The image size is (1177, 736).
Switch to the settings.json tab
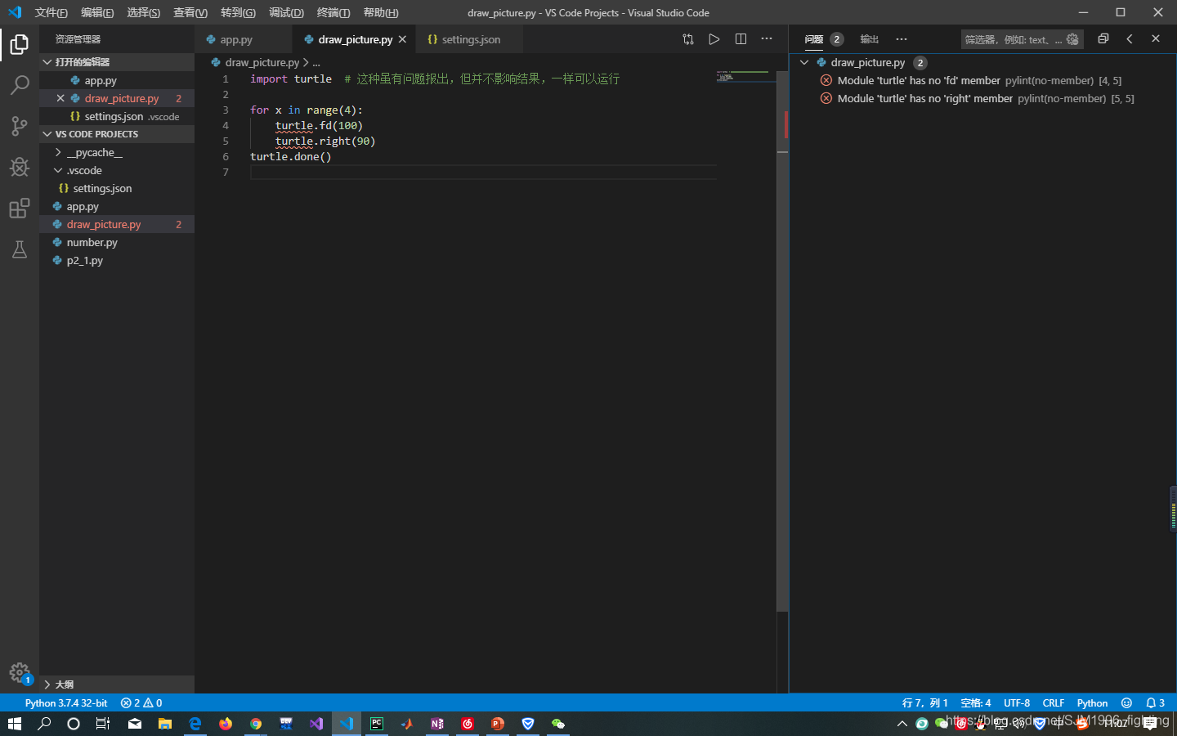tap(469, 38)
